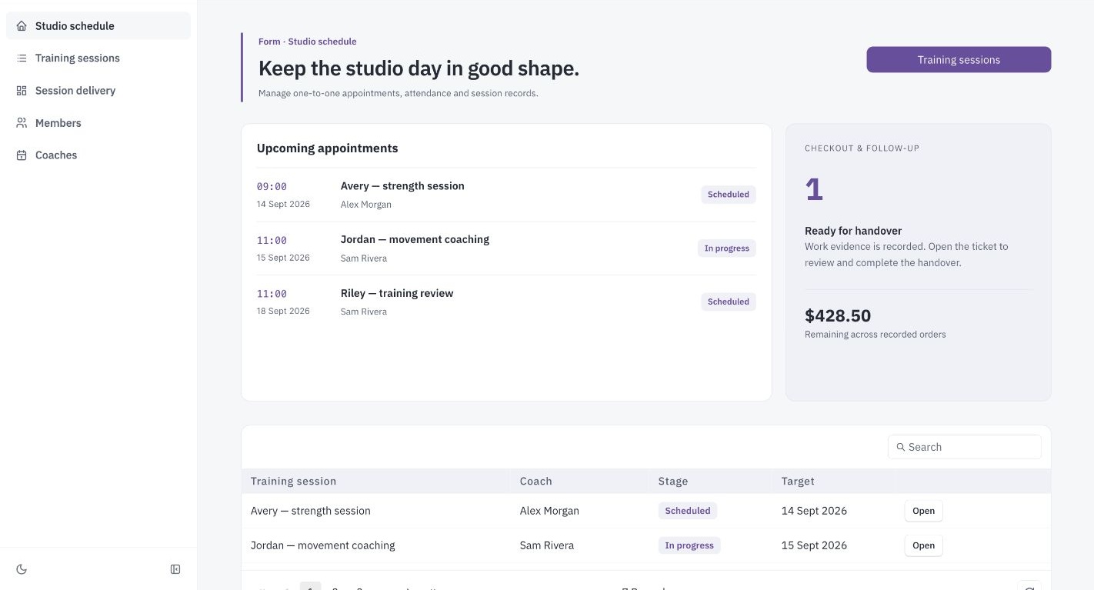Toggle dark mode with the moon icon

(22, 569)
